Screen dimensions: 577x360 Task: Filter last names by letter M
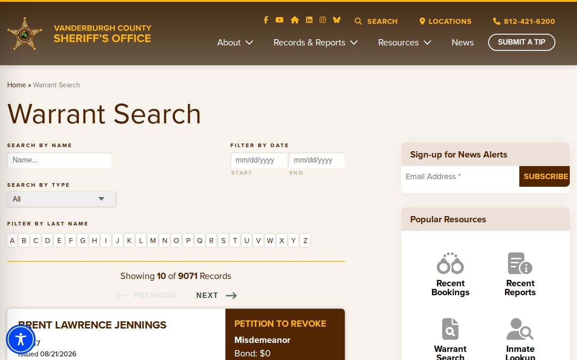coord(153,240)
